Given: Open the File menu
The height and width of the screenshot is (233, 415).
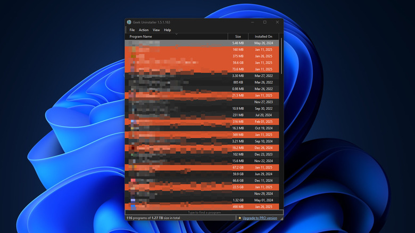Looking at the screenshot, I should 132,30.
